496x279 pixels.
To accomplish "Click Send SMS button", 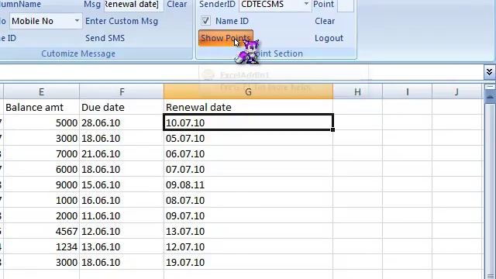I will [x=105, y=38].
